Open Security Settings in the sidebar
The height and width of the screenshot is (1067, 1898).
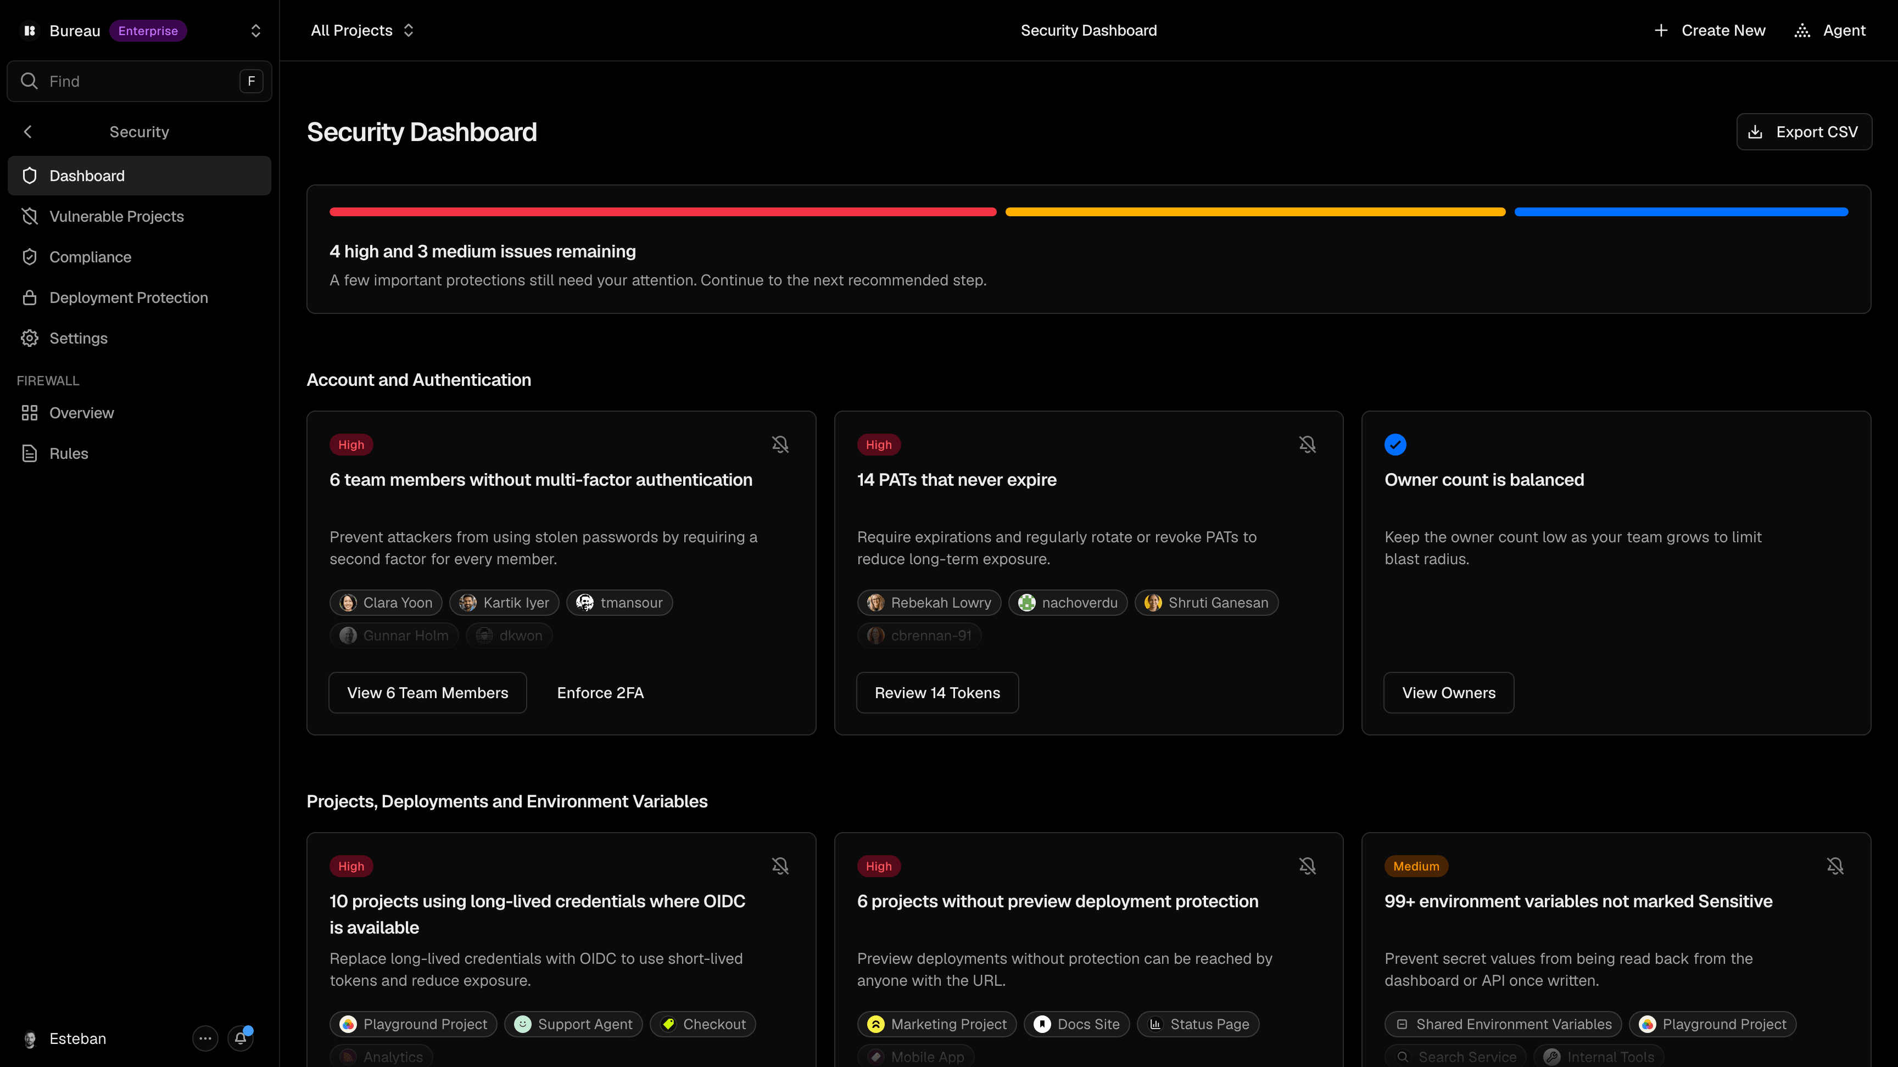[x=139, y=338]
